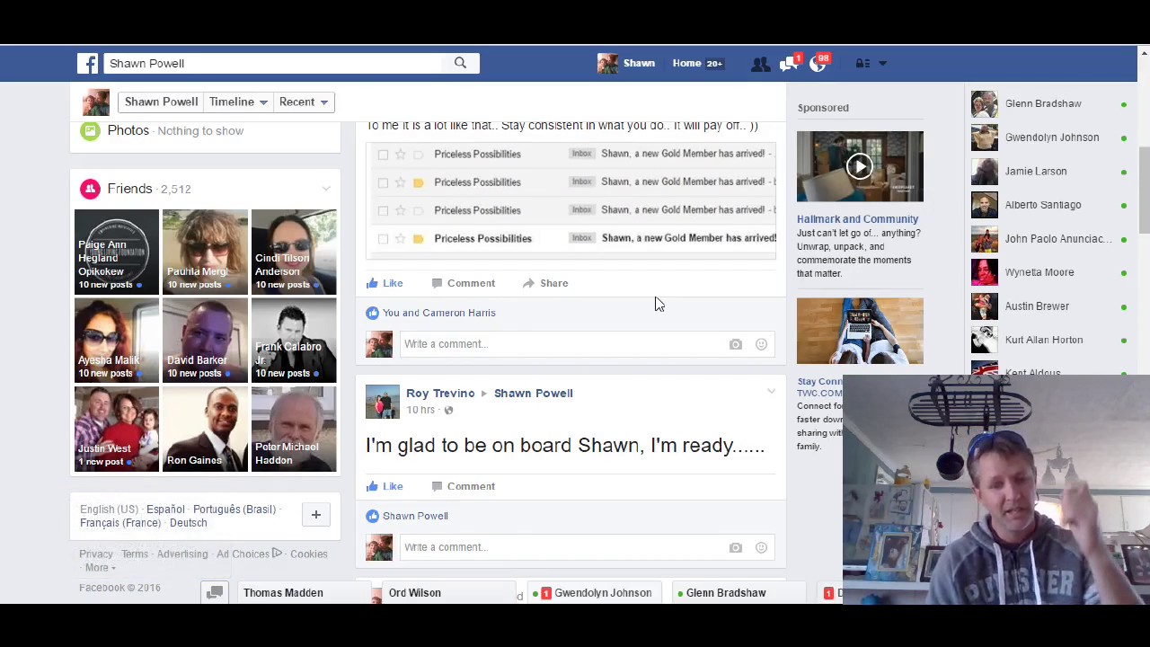Click the Facebook search input field
The height and width of the screenshot is (647, 1150).
(273, 63)
